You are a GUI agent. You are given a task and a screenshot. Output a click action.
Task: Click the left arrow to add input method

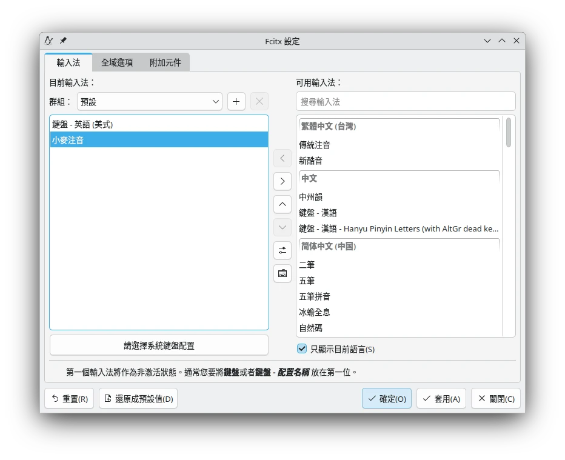click(282, 158)
